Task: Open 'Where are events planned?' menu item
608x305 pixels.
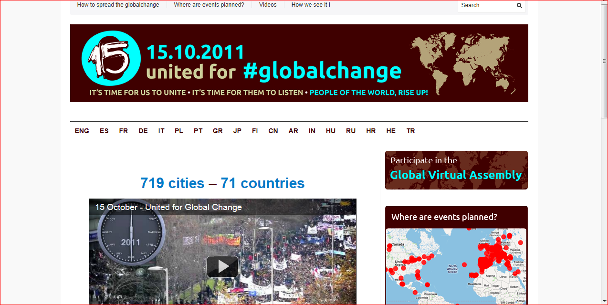Action: click(x=209, y=5)
